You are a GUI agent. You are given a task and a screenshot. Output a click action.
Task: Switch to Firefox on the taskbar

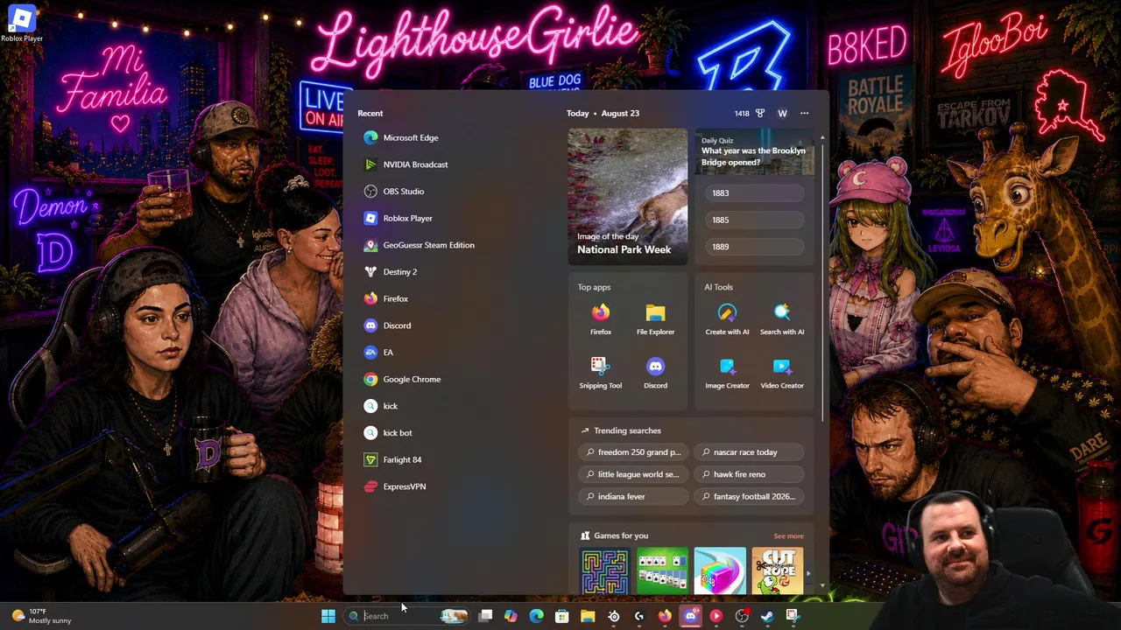[x=665, y=616]
